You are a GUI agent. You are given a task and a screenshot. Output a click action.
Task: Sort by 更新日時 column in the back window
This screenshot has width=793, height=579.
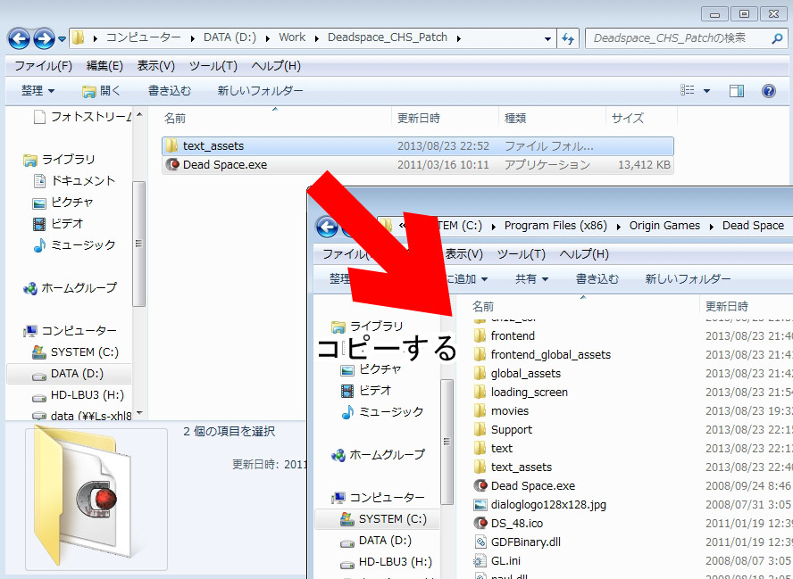[419, 119]
